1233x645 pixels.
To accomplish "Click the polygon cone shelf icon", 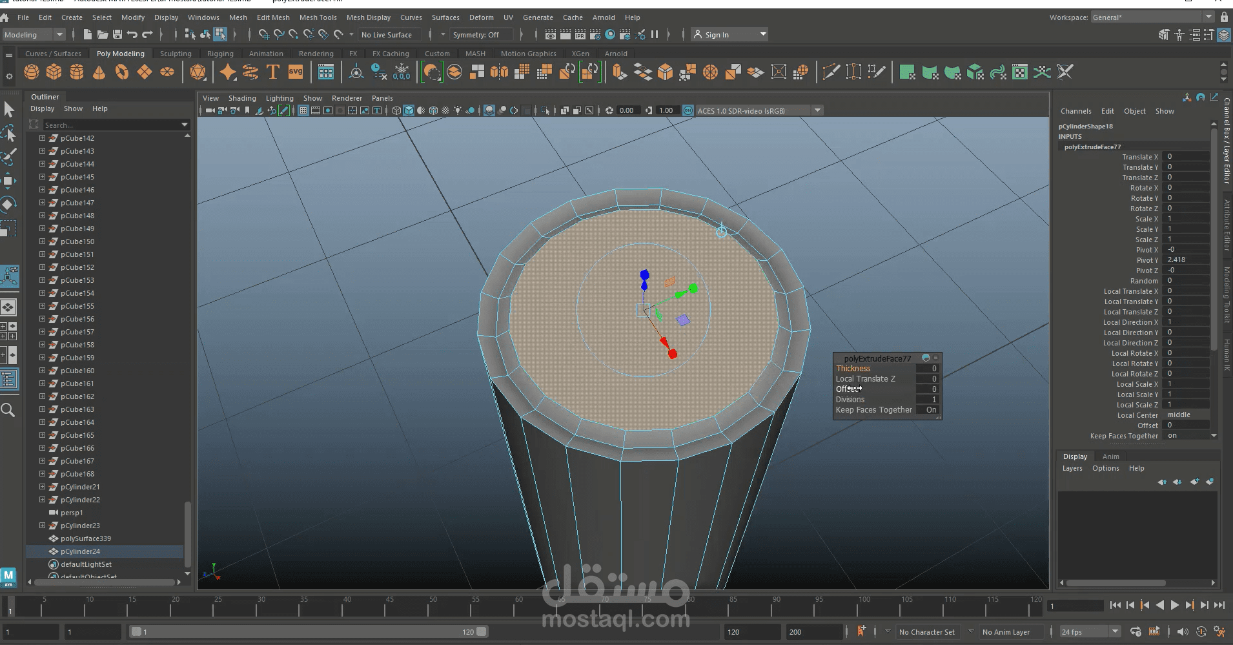I will [99, 72].
